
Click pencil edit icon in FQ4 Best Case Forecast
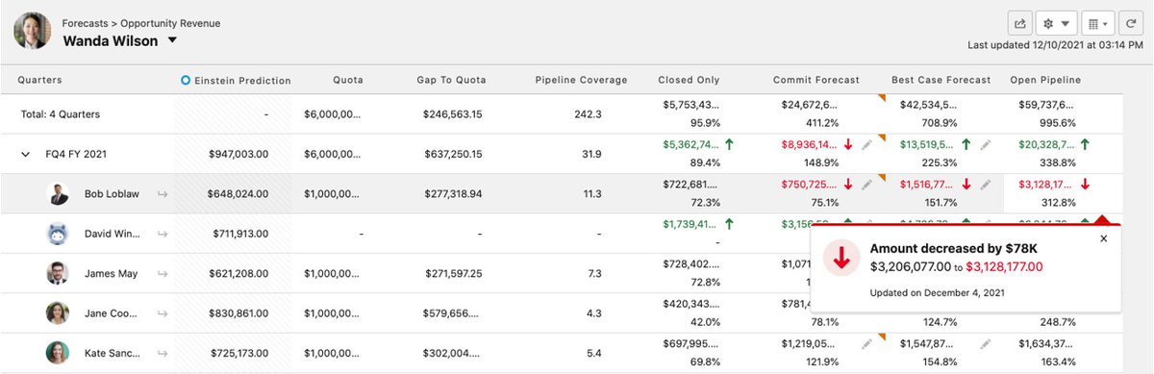[985, 144]
